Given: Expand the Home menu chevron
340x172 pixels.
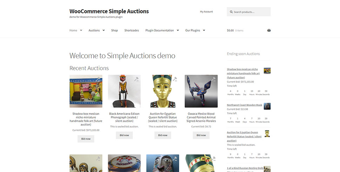Looking at the screenshot, I should (x=81, y=31).
